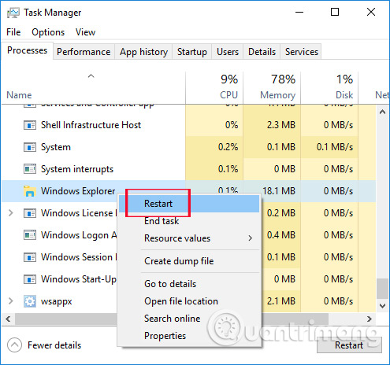Select Open file location menu entry

coord(189,301)
